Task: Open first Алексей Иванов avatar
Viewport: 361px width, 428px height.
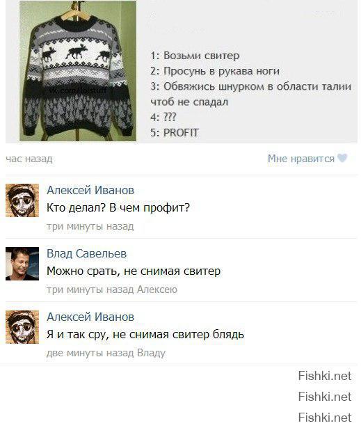Action: [22, 200]
